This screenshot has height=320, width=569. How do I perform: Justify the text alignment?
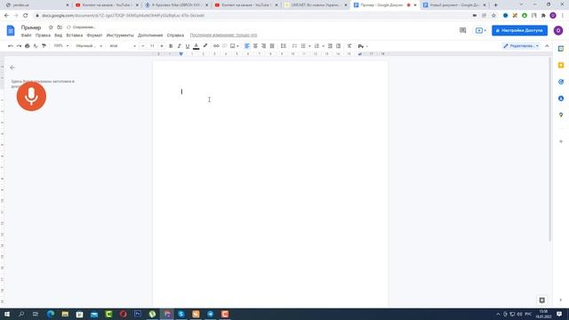272,46
